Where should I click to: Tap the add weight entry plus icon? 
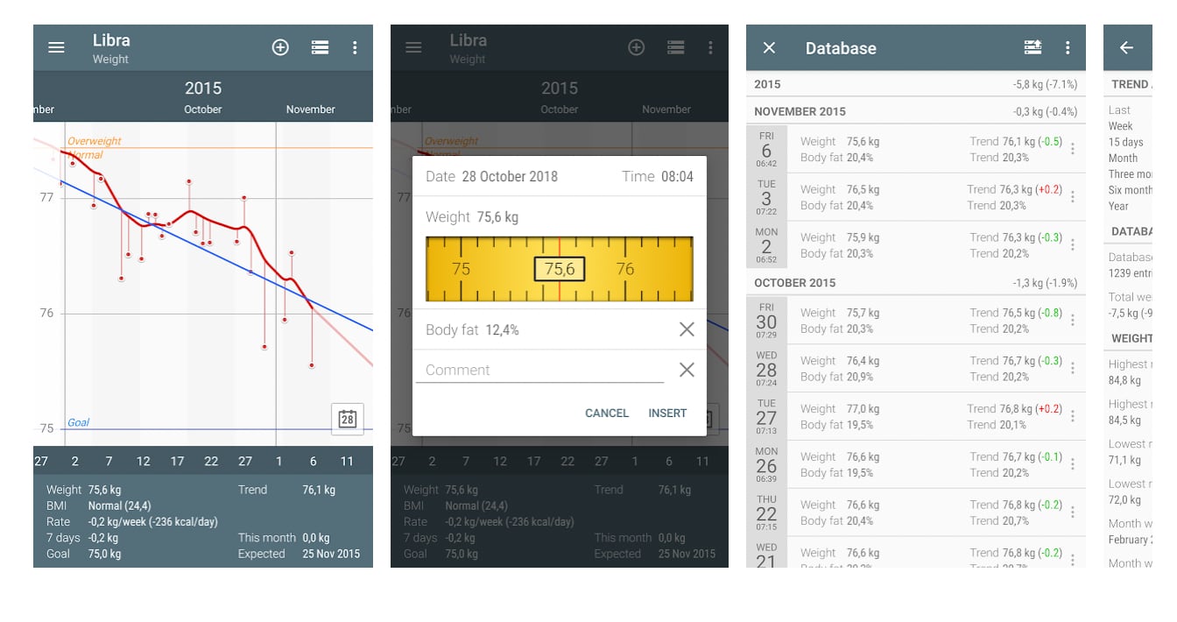280,48
